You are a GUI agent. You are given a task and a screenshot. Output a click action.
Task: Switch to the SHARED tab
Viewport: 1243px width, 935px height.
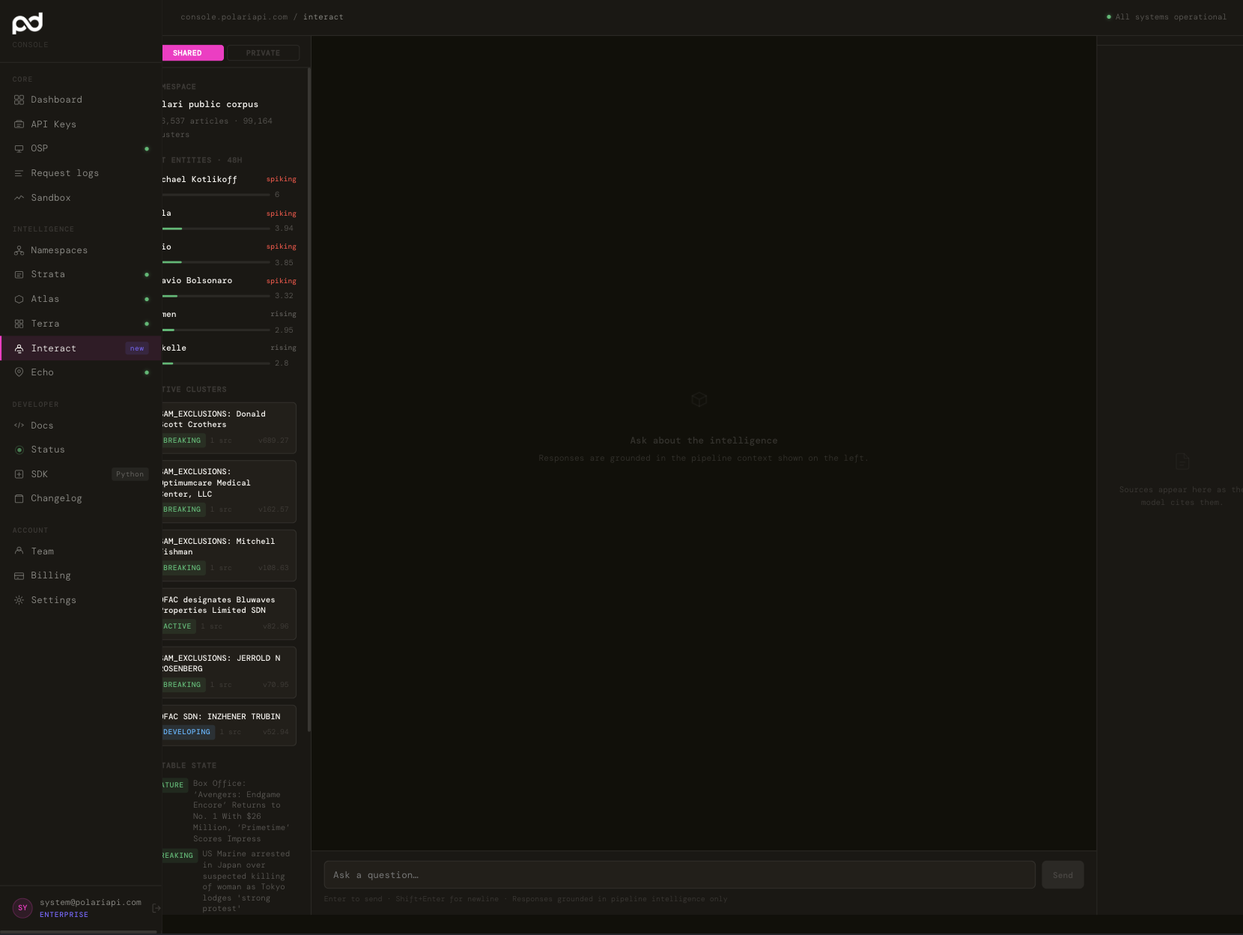tap(192, 53)
